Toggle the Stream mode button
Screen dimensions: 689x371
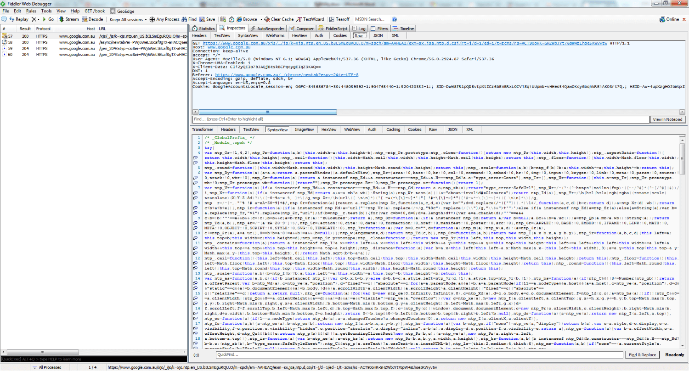point(69,19)
